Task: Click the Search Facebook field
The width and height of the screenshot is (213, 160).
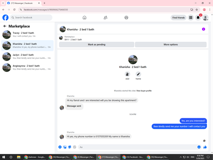Action: 31,17
